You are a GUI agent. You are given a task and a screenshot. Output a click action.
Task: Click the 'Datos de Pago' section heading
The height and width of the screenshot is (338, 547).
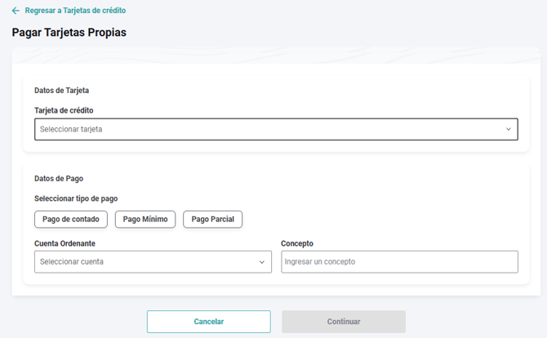pyautogui.click(x=59, y=178)
